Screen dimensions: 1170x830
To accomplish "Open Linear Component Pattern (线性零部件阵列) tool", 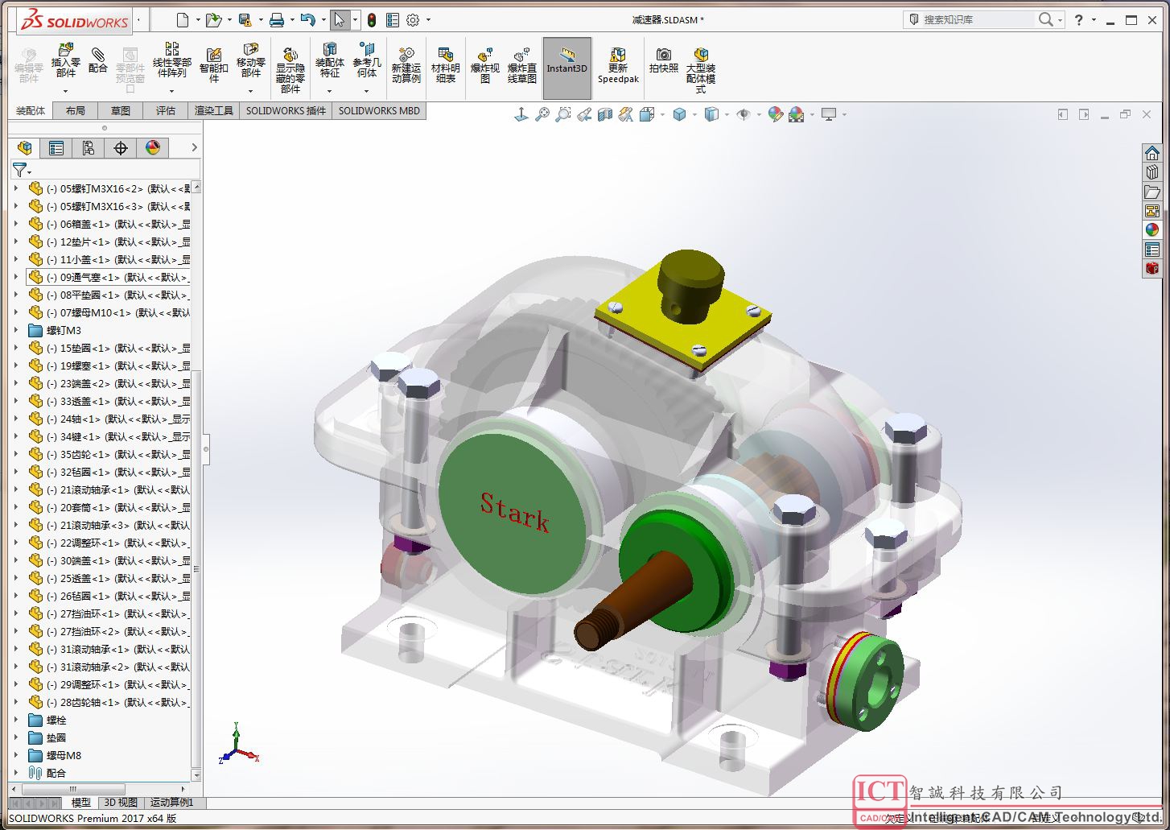I will click(x=172, y=62).
